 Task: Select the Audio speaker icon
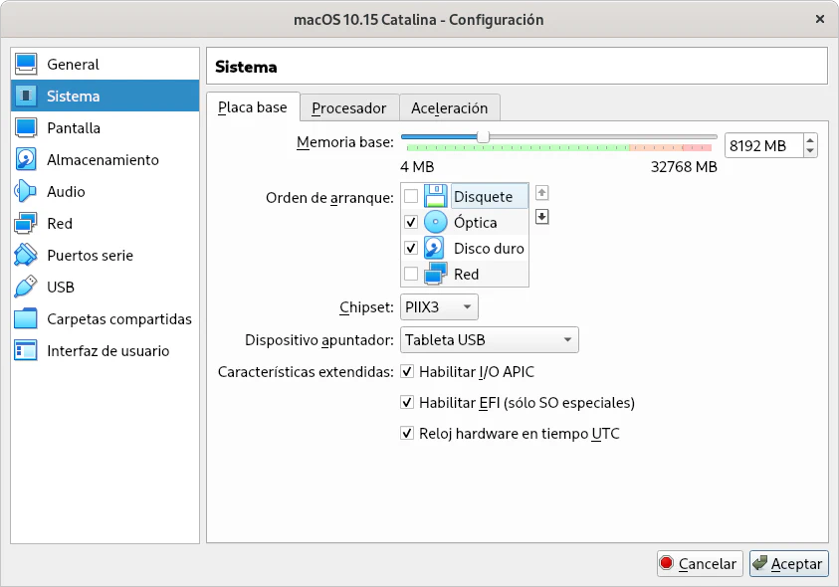[x=27, y=191]
